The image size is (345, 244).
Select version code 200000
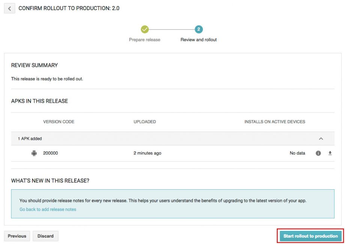[x=51, y=153]
